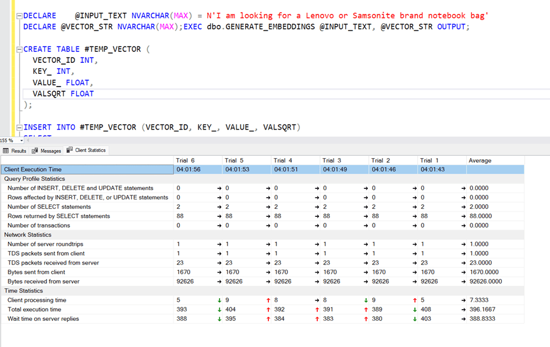This screenshot has width=550, height=347.
Task: Click the Average column header
Action: (480, 160)
